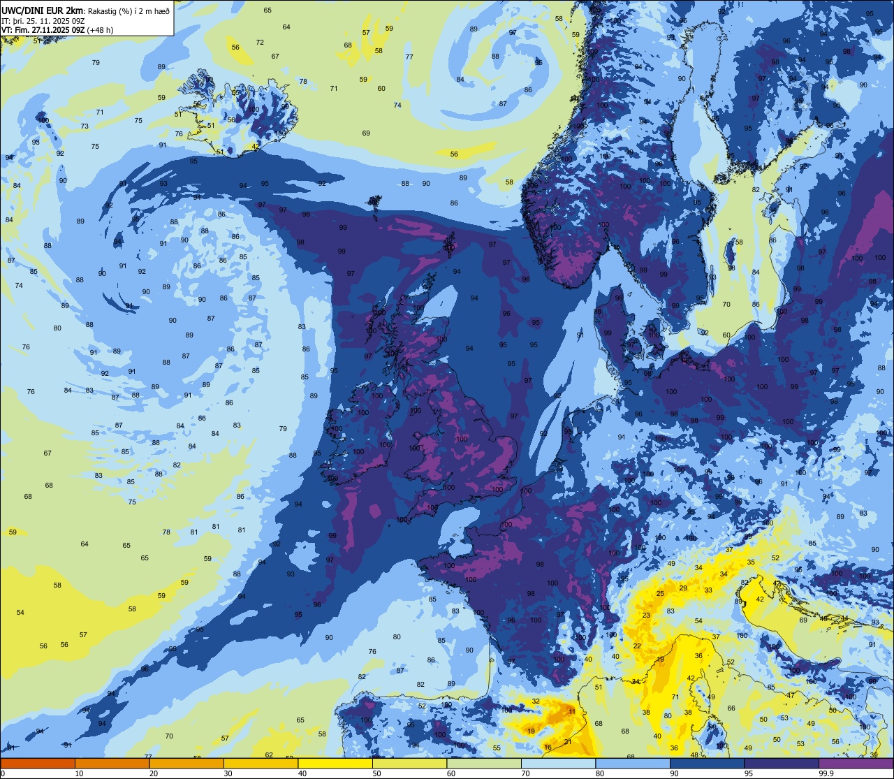Click the humidity value '25' over the Alps

pyautogui.click(x=660, y=594)
